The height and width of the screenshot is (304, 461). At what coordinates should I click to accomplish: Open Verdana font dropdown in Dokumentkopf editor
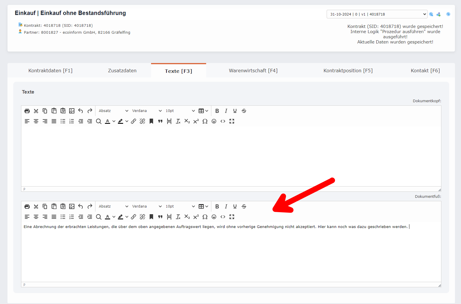click(147, 111)
